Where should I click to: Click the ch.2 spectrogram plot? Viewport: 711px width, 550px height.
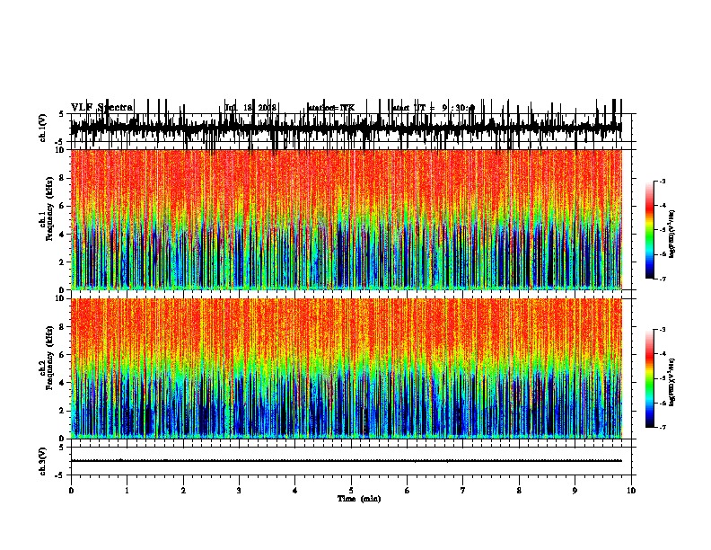tap(347, 368)
